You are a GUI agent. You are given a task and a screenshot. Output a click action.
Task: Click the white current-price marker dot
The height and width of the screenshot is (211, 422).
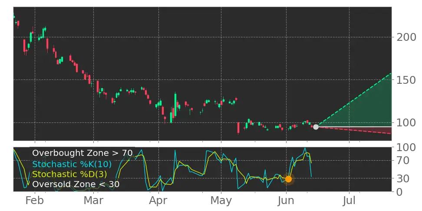[x=316, y=127]
